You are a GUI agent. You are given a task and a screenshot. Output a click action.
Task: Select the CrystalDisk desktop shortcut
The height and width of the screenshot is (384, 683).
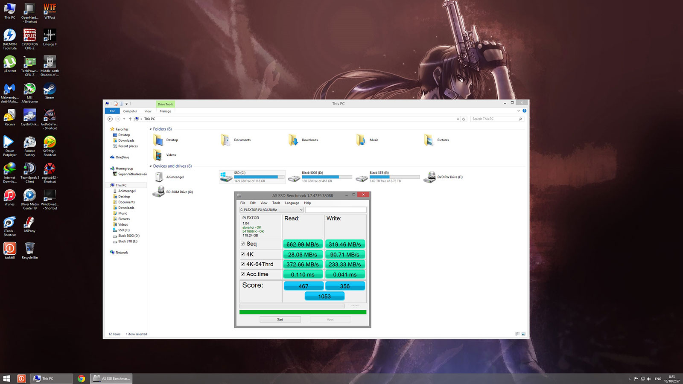click(29, 118)
